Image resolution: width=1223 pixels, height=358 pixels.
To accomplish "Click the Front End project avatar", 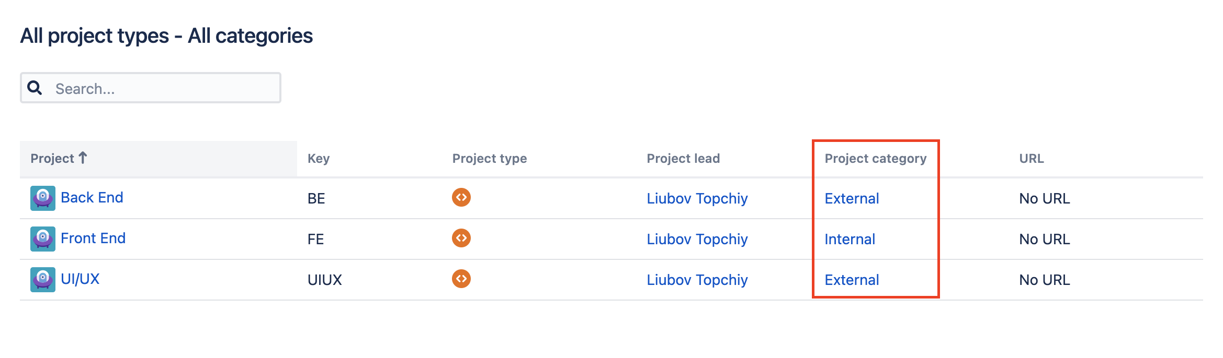I will [43, 239].
